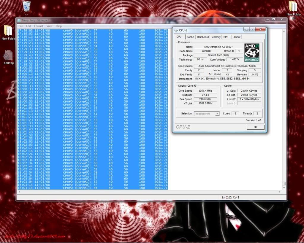Image resolution: width=304 pixels, height=243 pixels.
Task: Open the Format menu in Notepad
Action: pos(39,26)
